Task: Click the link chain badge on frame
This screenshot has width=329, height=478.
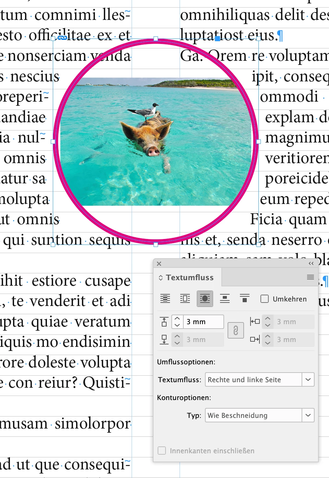Action: click(62, 38)
